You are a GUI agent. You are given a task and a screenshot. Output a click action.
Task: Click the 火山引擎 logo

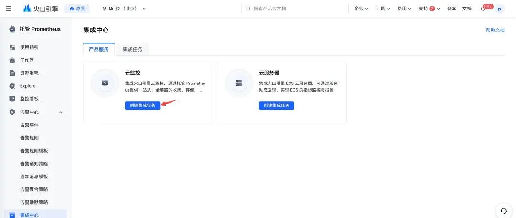tap(41, 9)
